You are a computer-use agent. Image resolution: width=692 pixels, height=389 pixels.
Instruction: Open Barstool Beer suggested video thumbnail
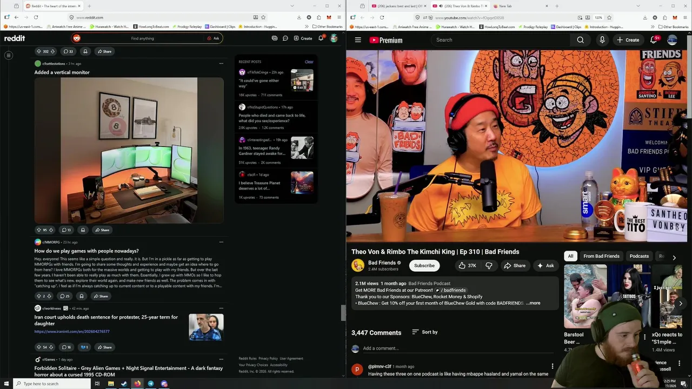[585, 296]
